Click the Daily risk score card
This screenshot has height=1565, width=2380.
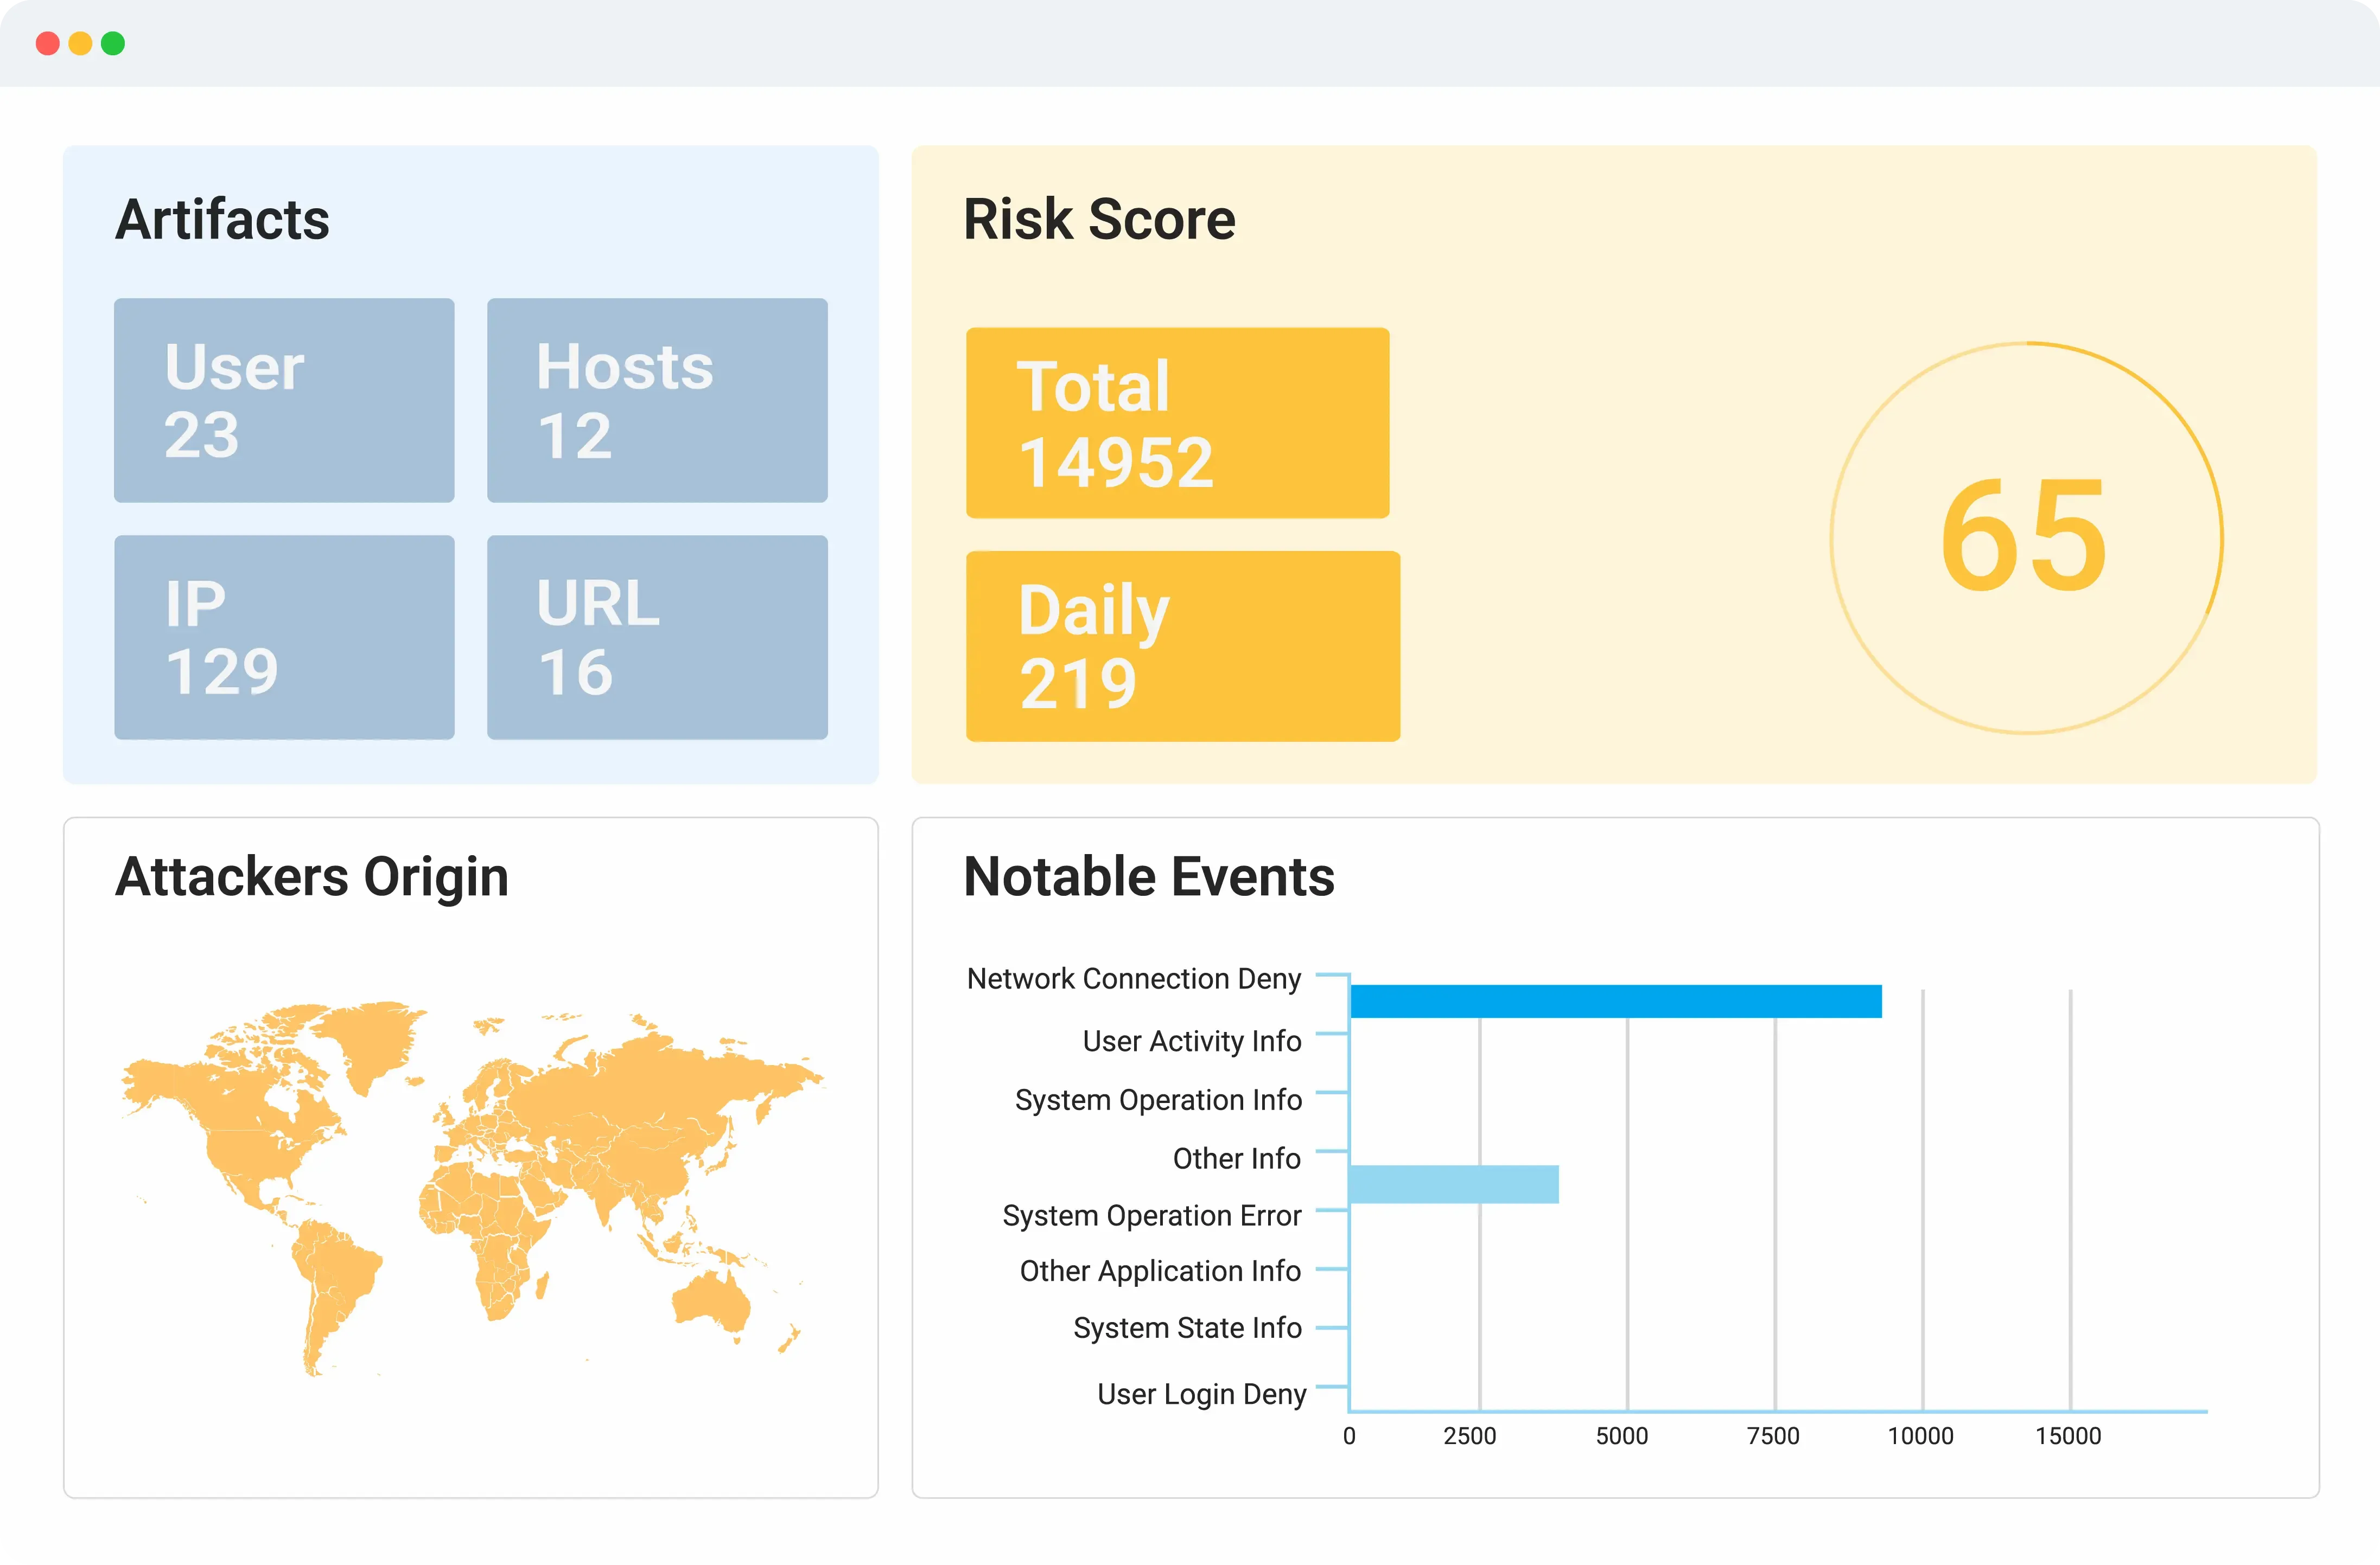click(1183, 647)
